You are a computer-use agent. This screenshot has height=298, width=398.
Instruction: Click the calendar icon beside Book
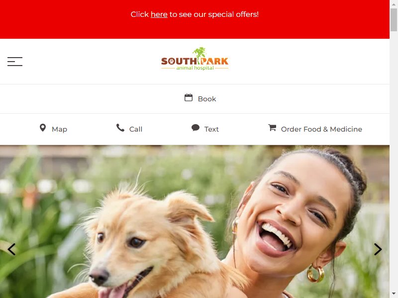(x=189, y=97)
